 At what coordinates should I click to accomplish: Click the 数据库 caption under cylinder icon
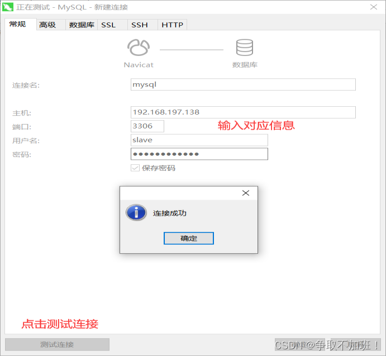pyautogui.click(x=245, y=65)
